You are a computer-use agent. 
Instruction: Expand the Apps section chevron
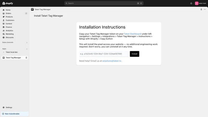pyautogui.click(x=27, y=49)
